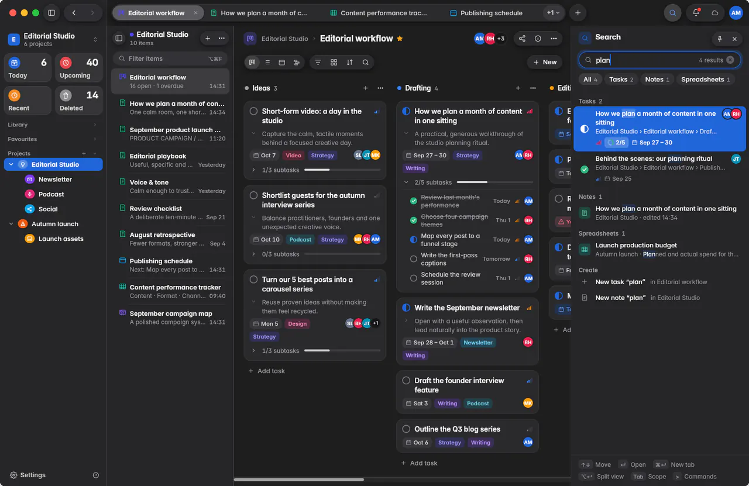Click the "Filter items" field
Screen dimensions: 749x486
click(x=170, y=58)
